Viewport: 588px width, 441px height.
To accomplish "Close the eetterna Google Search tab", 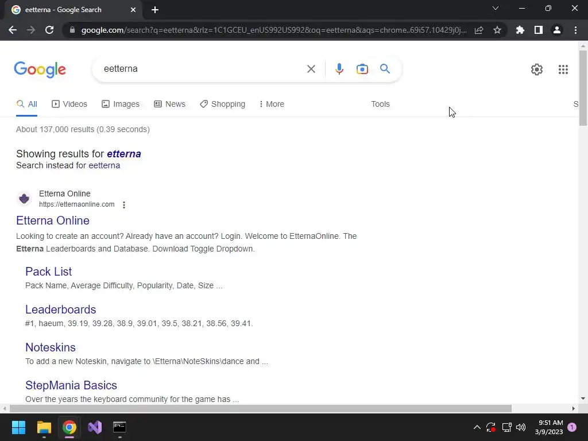I will pyautogui.click(x=133, y=10).
